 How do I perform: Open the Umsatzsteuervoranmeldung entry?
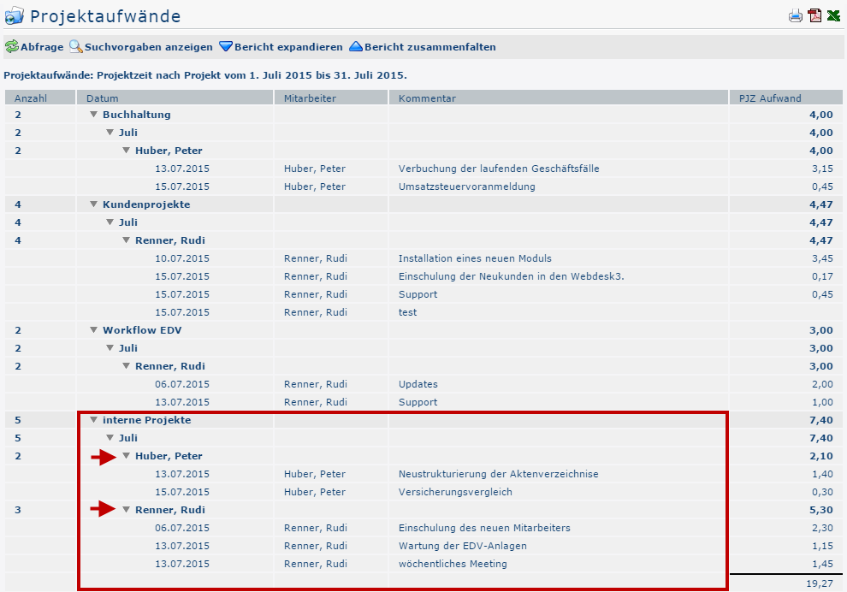[466, 186]
